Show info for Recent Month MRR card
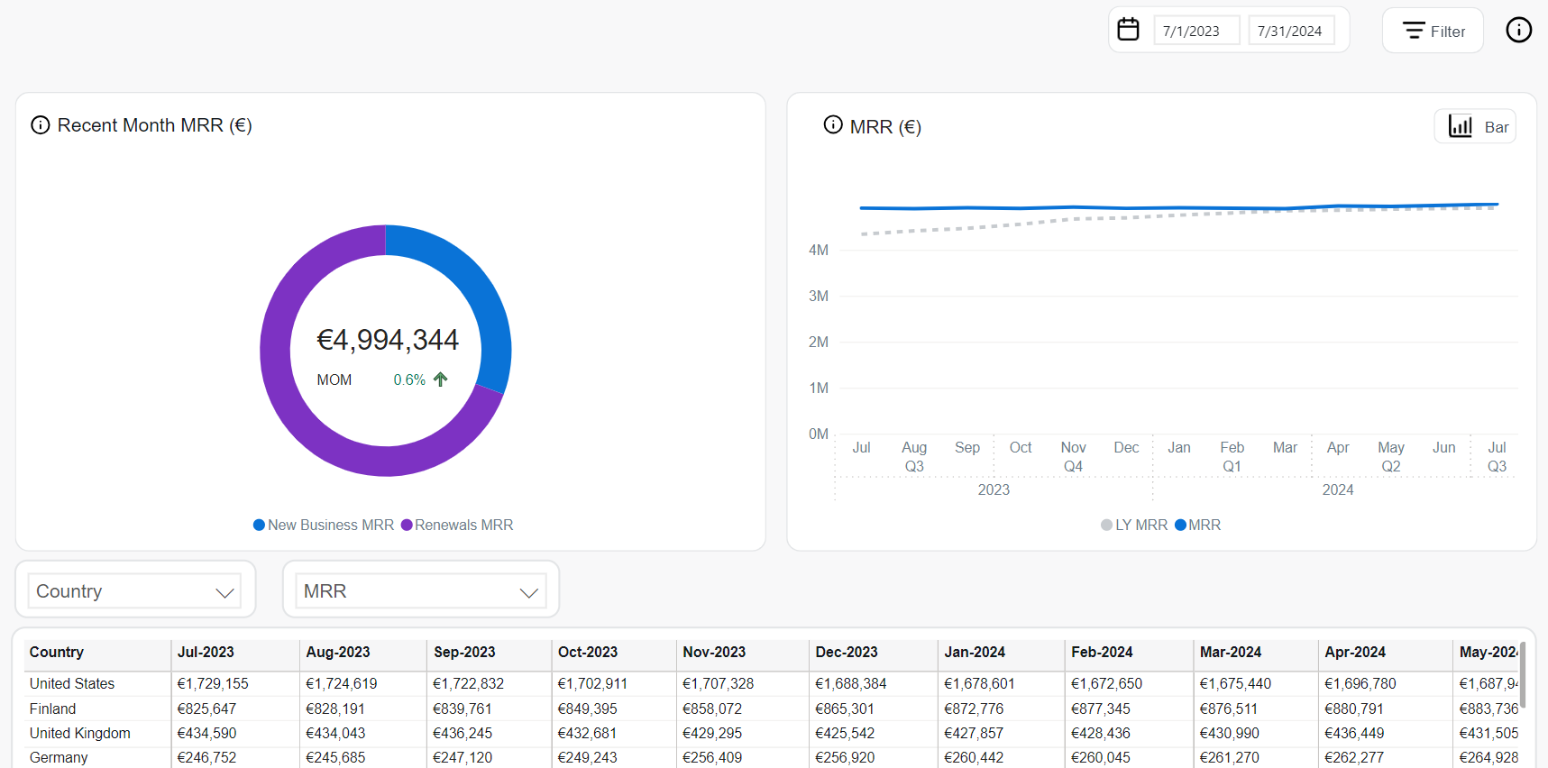 [x=41, y=125]
